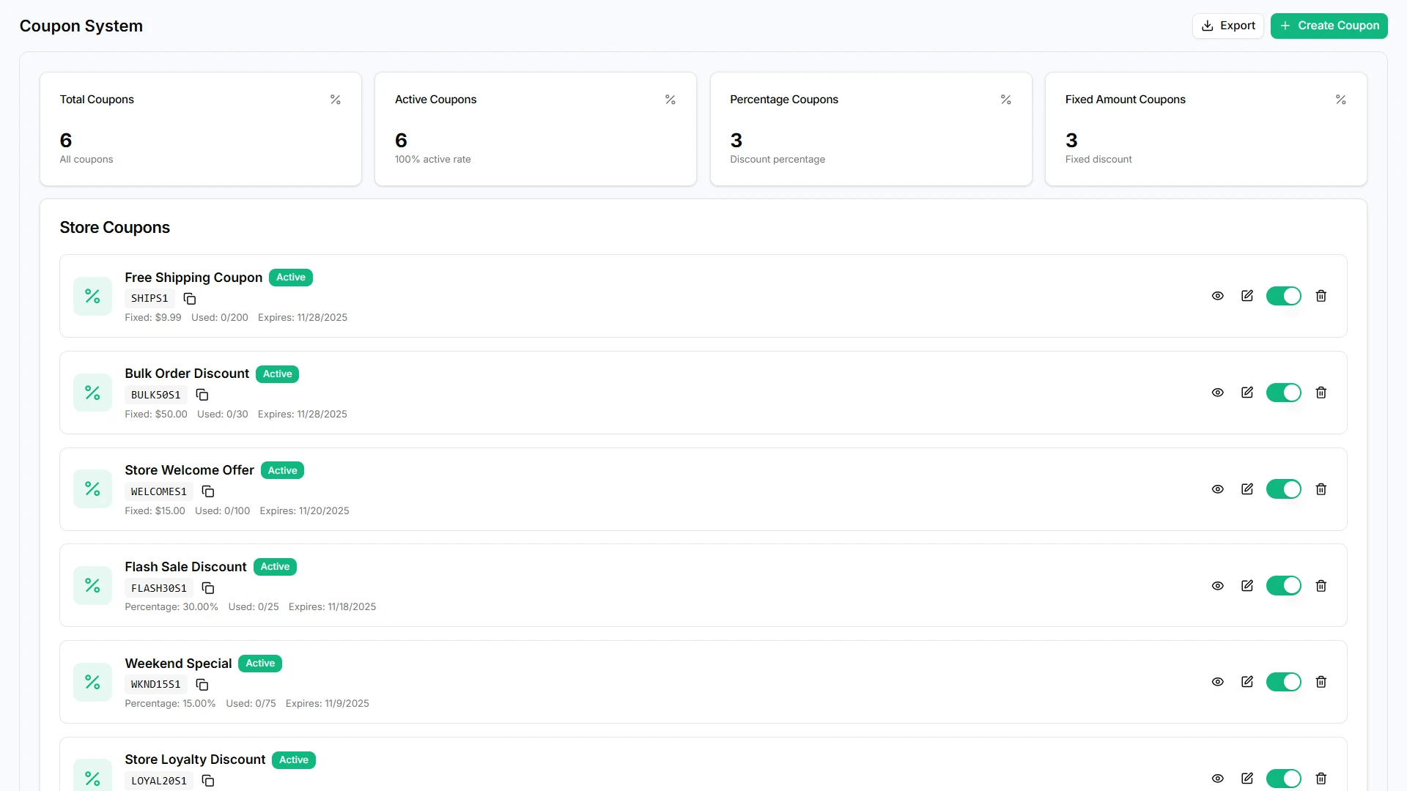Image resolution: width=1407 pixels, height=791 pixels.
Task: Copy the BULK50S1 coupon code
Action: click(x=202, y=395)
